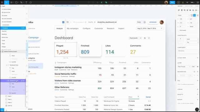Click the UPGRADE button in dashboard
200x112 pixels.
153,22
